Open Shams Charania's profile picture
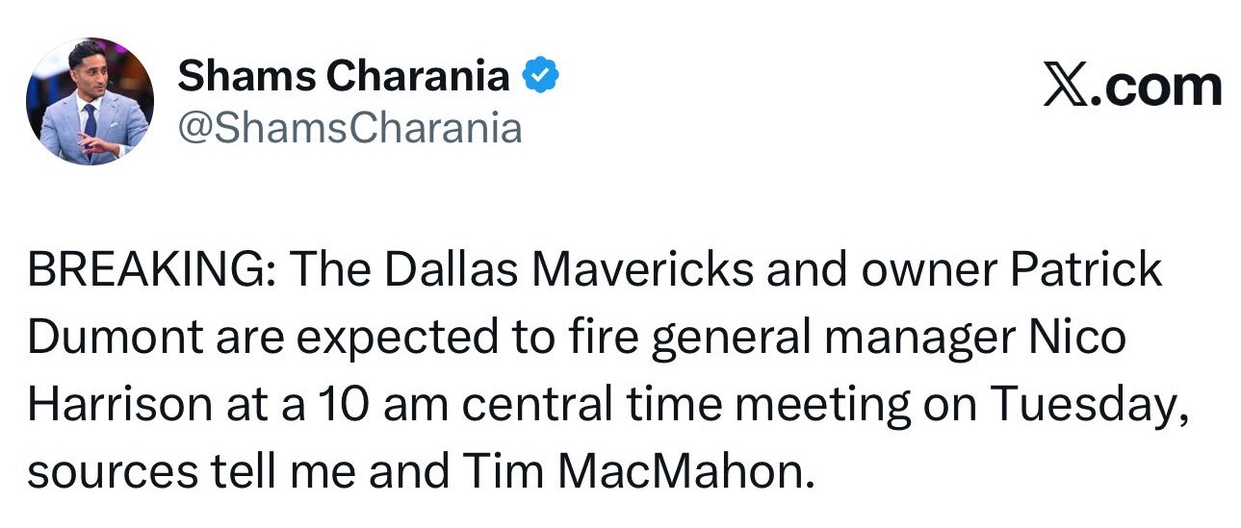 90,101
